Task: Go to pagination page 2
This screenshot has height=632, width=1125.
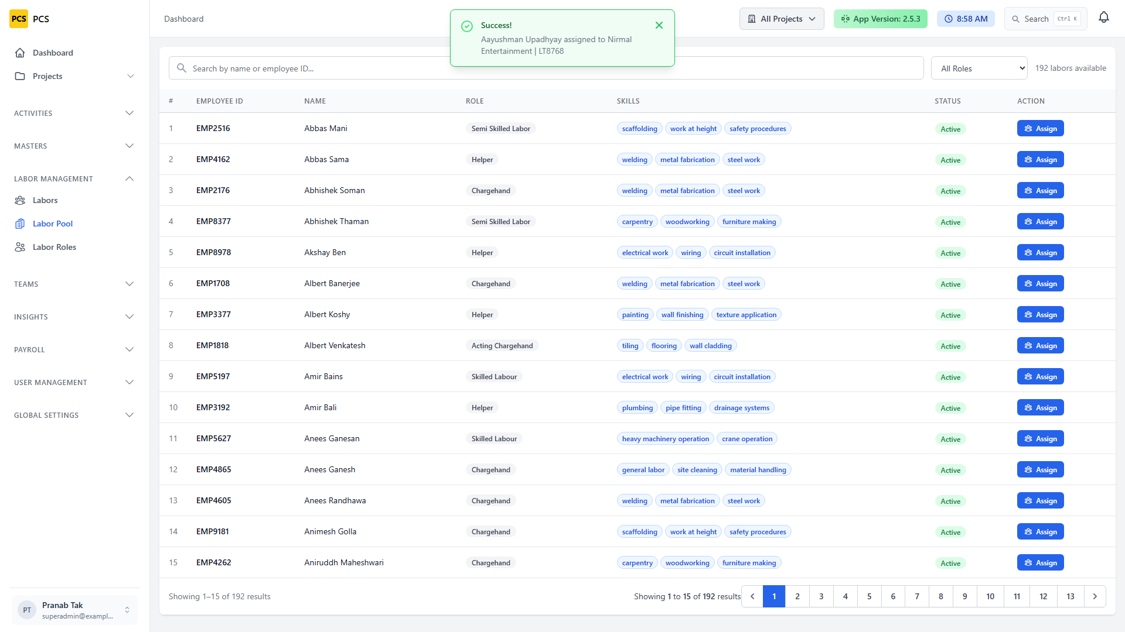Action: pos(797,596)
